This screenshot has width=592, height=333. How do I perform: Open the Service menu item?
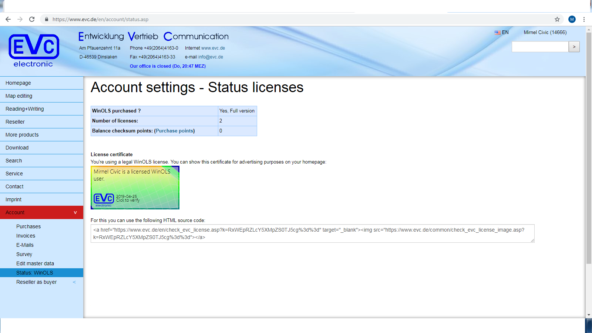click(41, 174)
